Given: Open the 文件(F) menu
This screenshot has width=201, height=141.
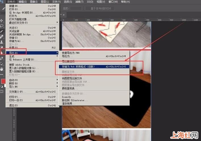Looking at the screenshot, I should click(11, 2).
